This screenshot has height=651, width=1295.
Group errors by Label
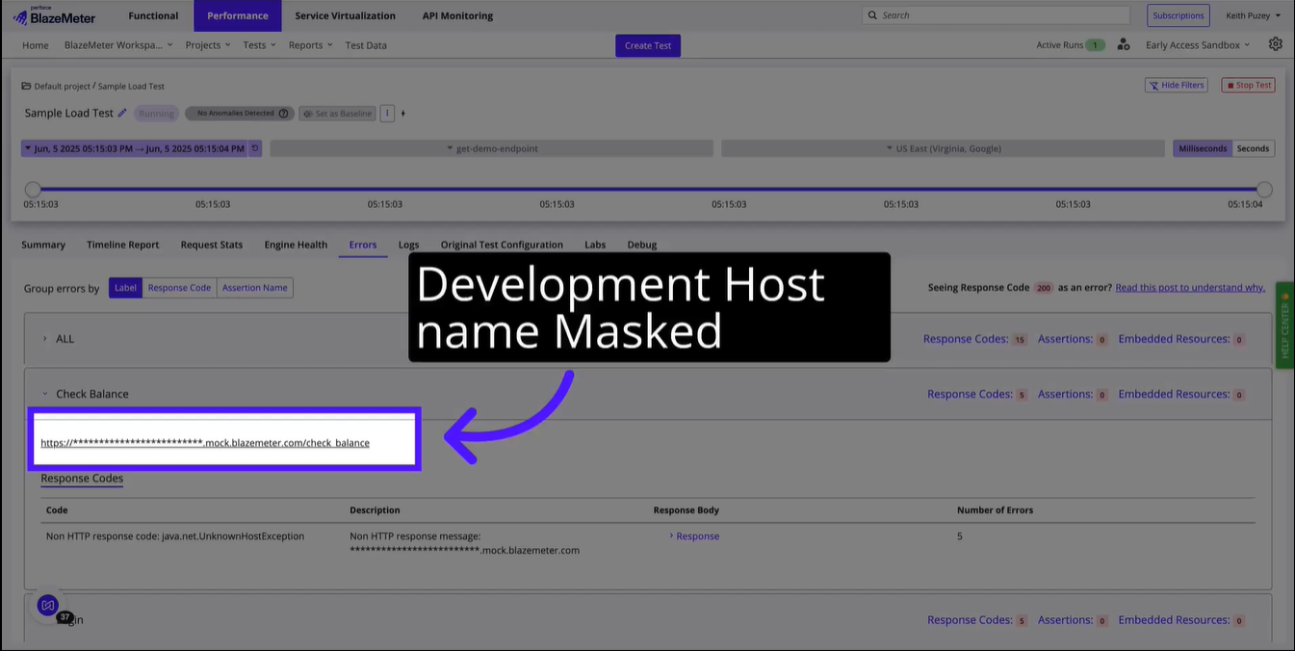pyautogui.click(x=126, y=287)
